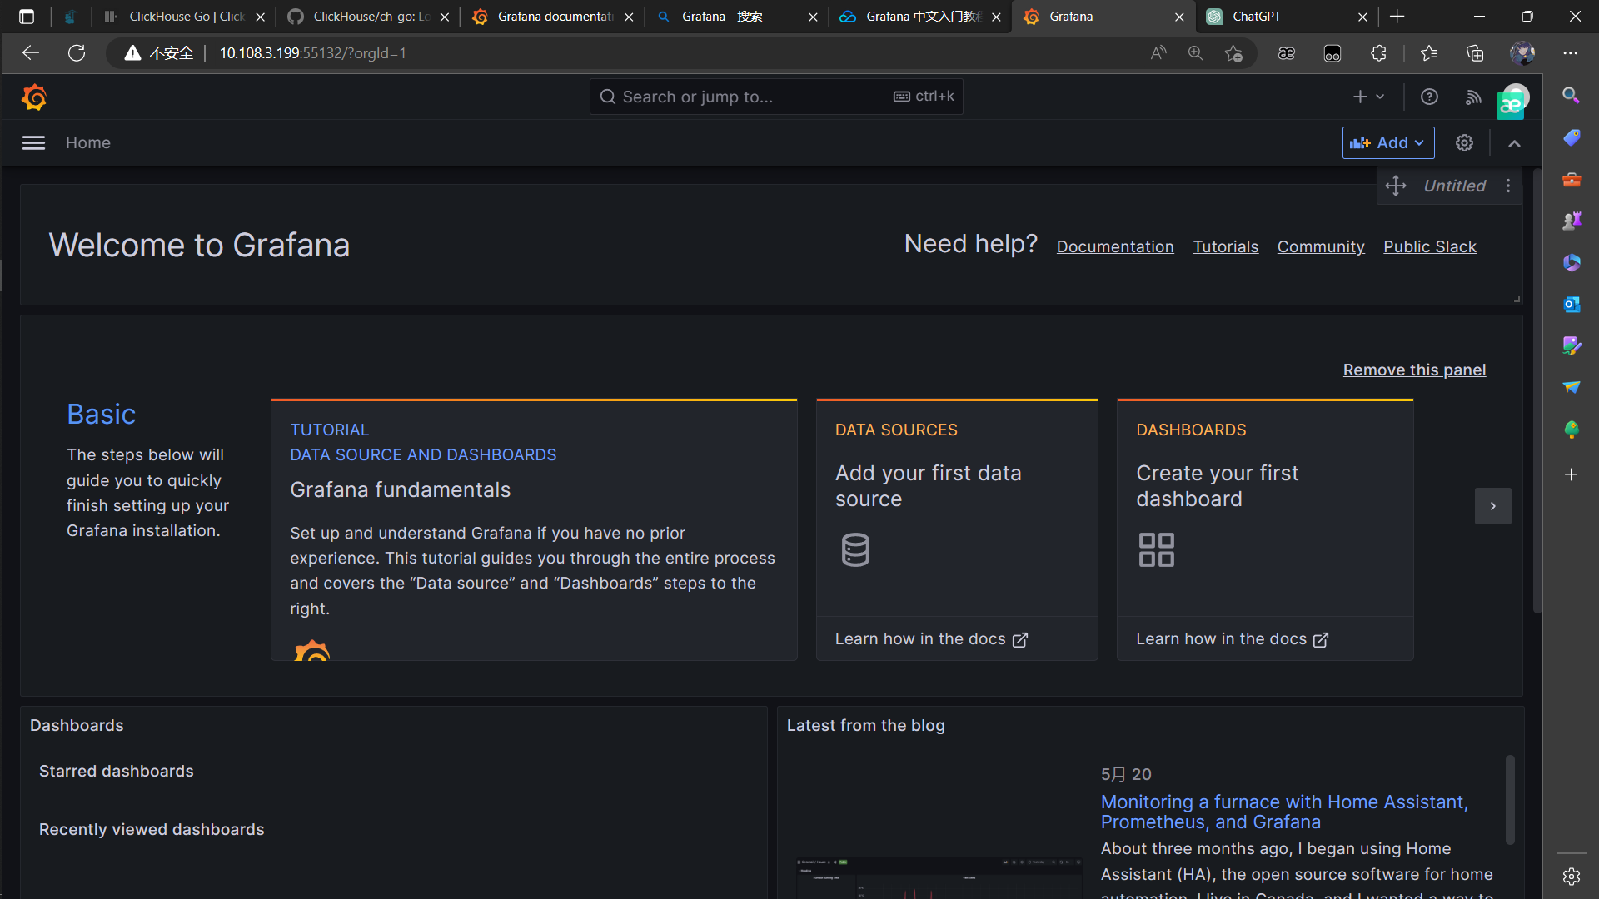Image resolution: width=1599 pixels, height=899 pixels.
Task: Open the tab actions menu icon
Action: point(27,17)
